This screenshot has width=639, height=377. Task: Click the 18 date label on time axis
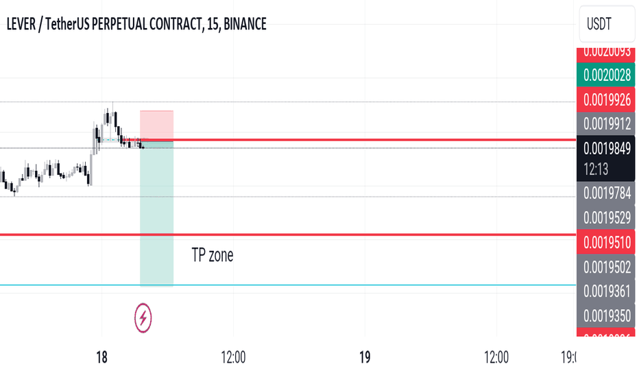tap(101, 357)
